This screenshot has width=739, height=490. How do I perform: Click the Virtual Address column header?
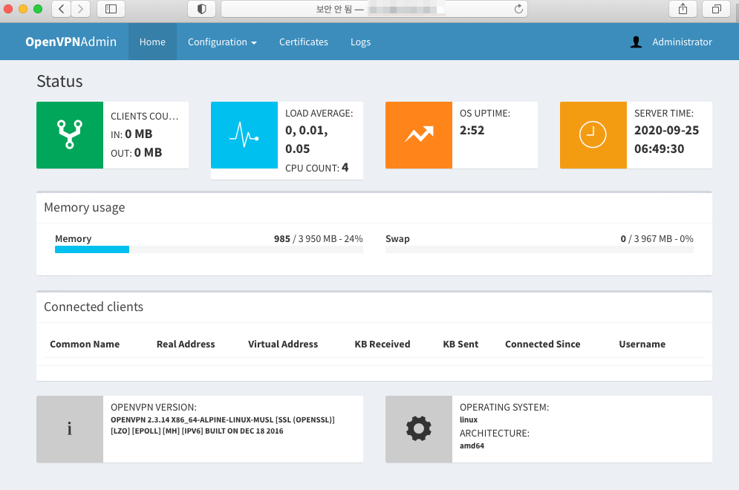283,344
